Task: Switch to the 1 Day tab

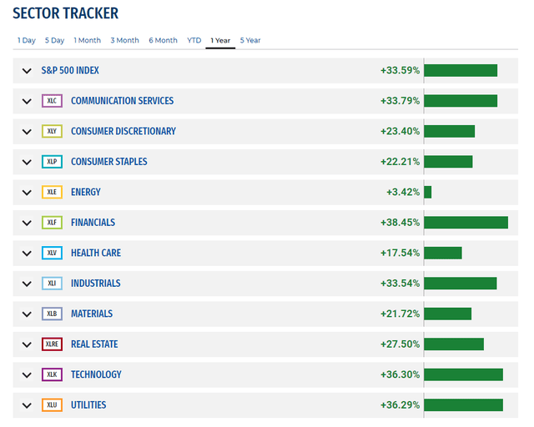Action: point(27,40)
